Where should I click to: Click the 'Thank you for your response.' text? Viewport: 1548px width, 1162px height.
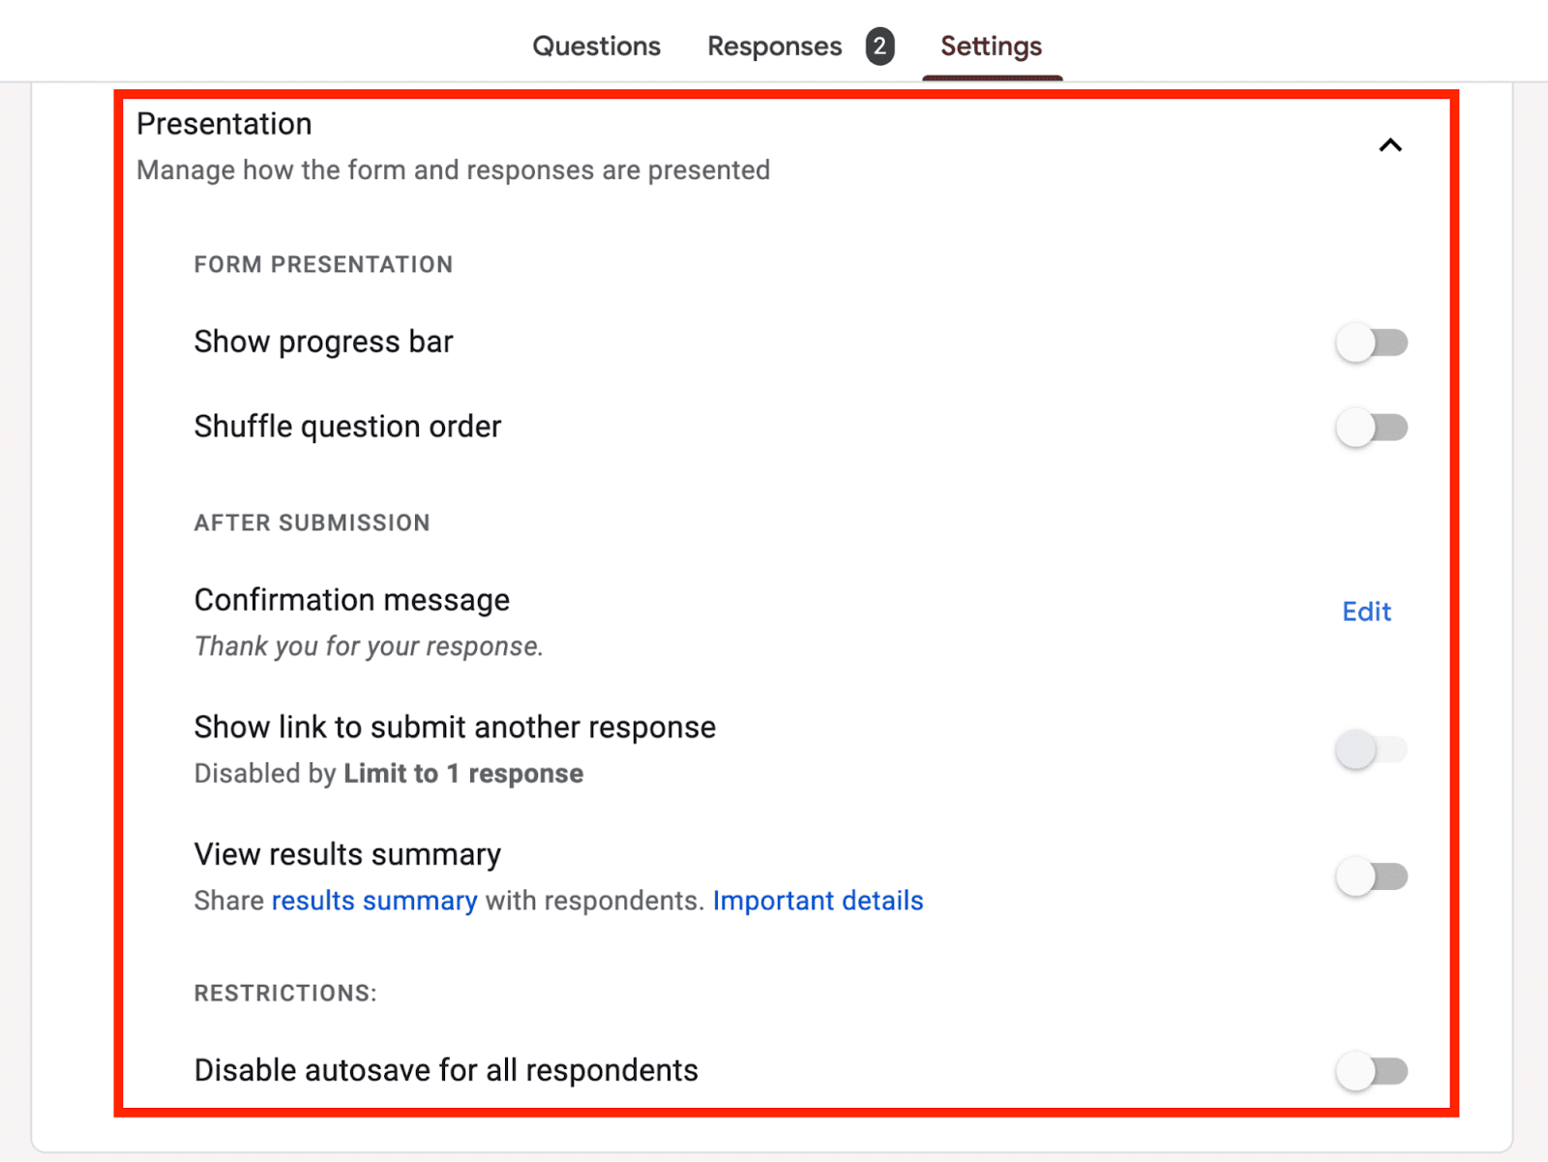369,646
